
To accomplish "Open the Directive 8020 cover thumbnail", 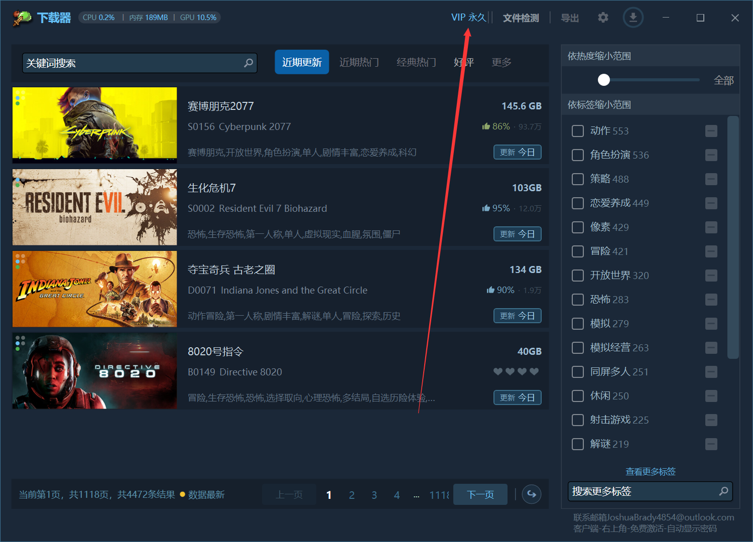I will 95,371.
